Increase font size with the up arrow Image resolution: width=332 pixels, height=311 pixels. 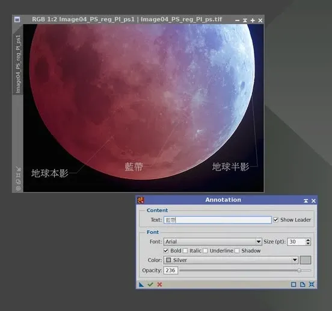308,240
